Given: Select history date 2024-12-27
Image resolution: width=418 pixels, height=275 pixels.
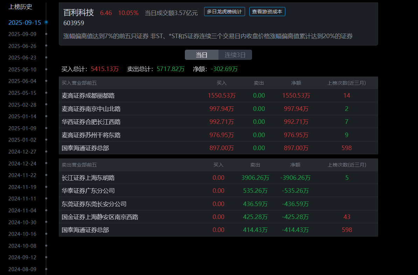Looking at the screenshot, I should click(22, 151).
